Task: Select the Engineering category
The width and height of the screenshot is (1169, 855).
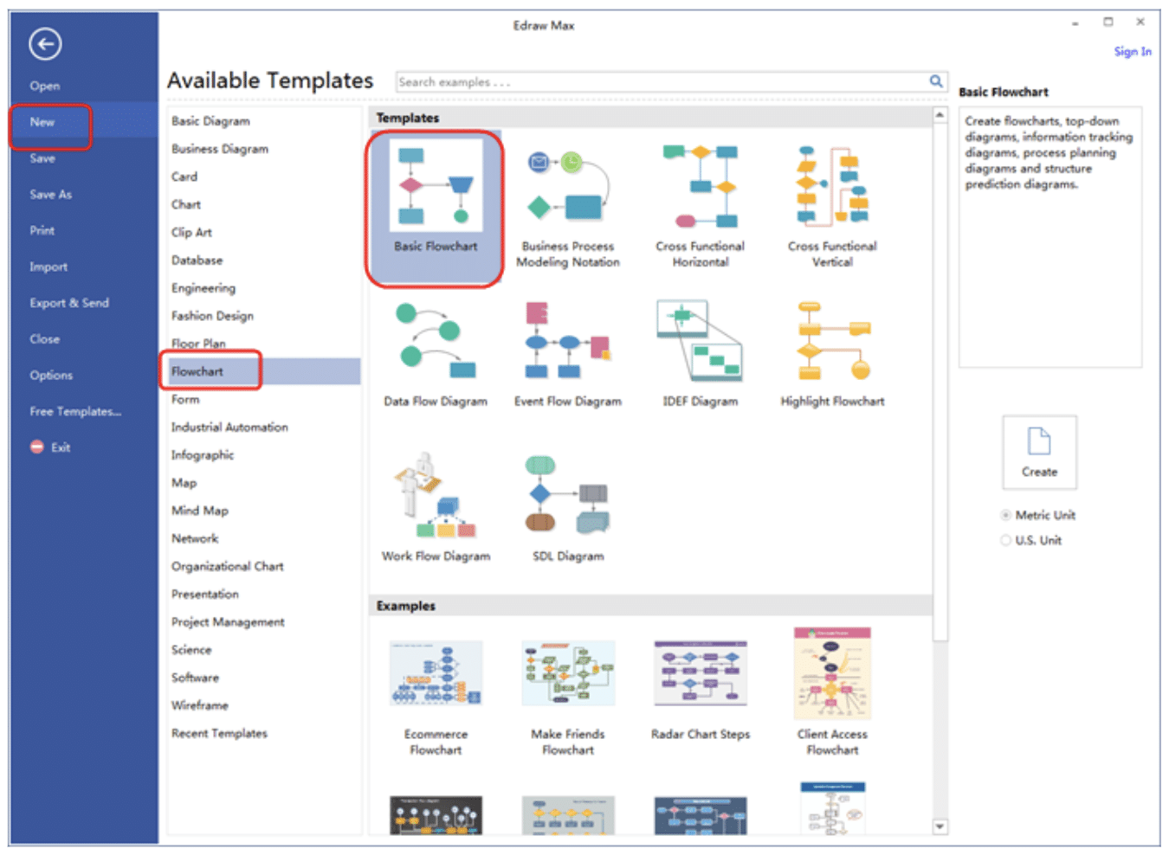Action: 203,288
